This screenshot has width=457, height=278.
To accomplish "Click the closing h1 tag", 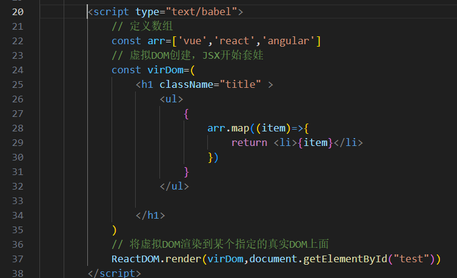I will click(x=150, y=216).
